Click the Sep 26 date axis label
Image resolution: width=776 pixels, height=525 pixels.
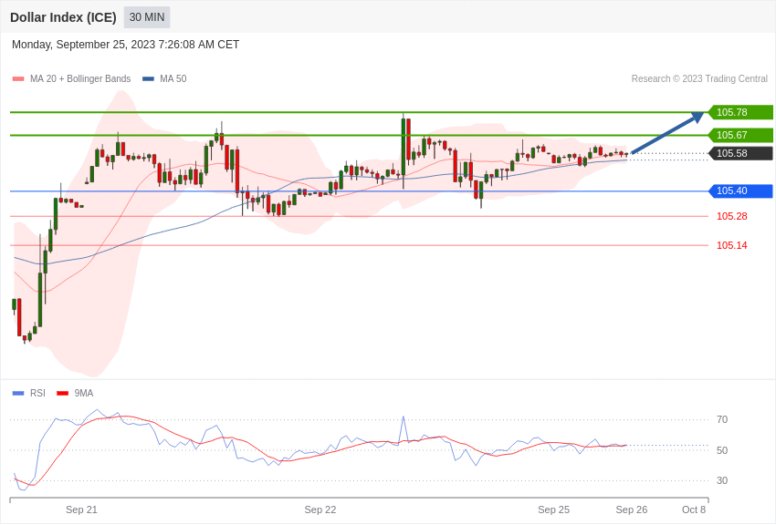click(632, 510)
